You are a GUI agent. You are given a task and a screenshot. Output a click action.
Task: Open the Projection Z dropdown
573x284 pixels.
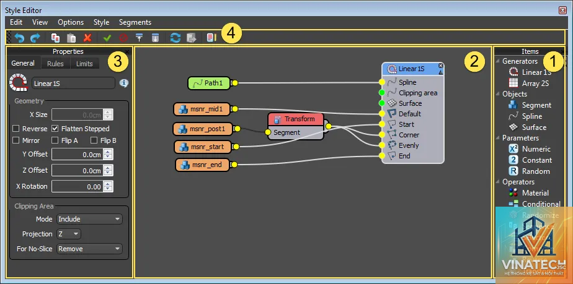69,234
